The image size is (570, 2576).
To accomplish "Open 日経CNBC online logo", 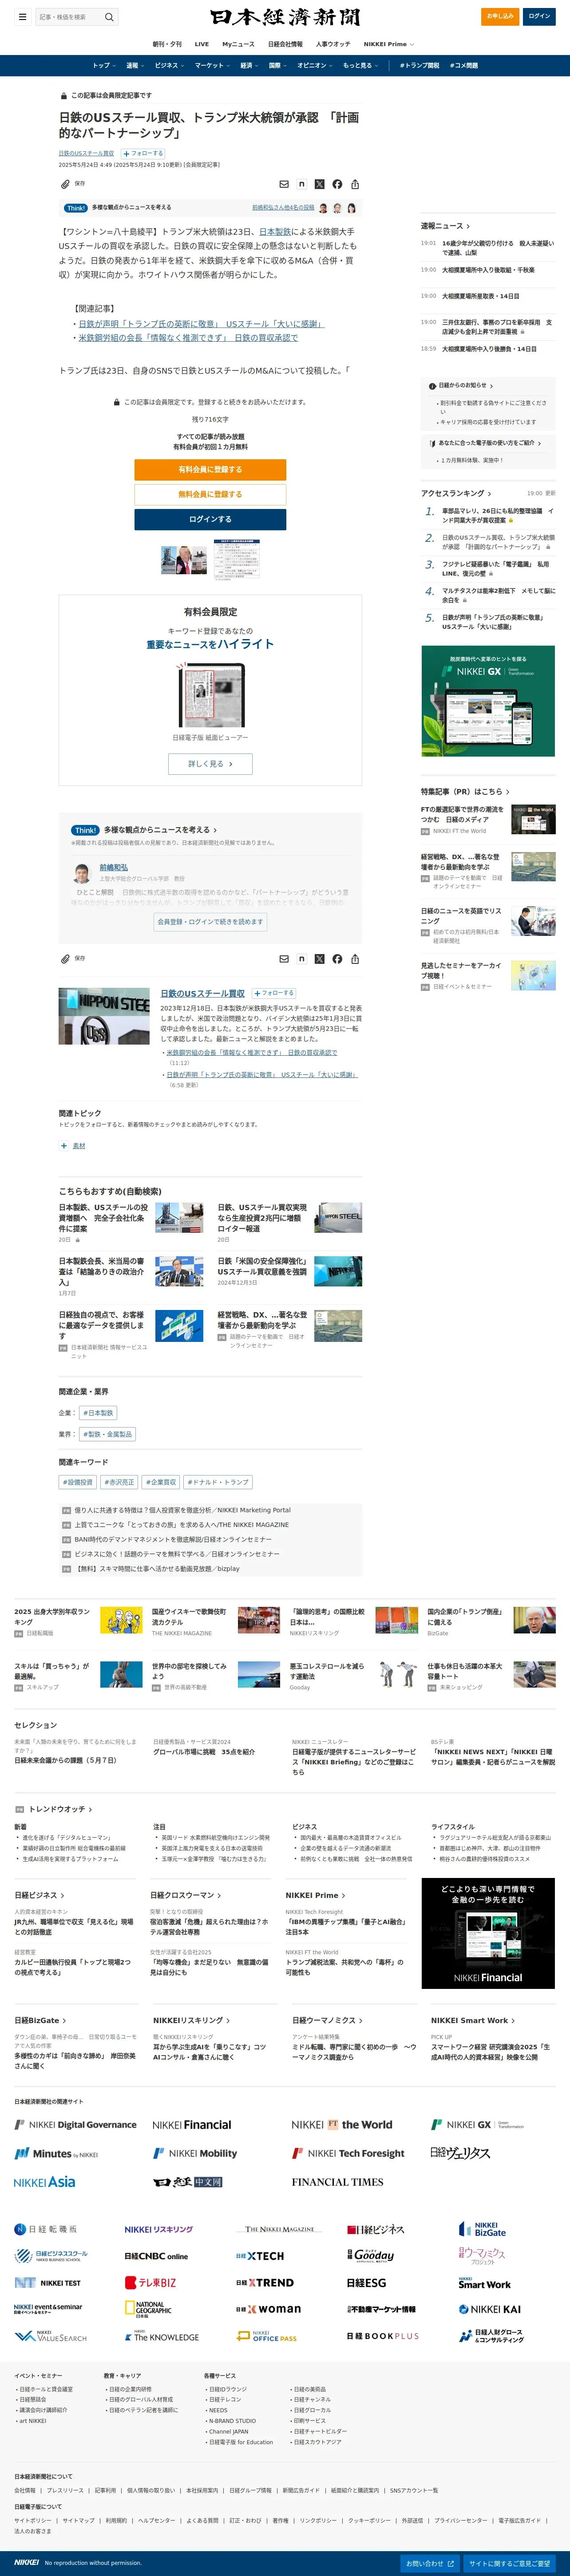I will point(156,2256).
